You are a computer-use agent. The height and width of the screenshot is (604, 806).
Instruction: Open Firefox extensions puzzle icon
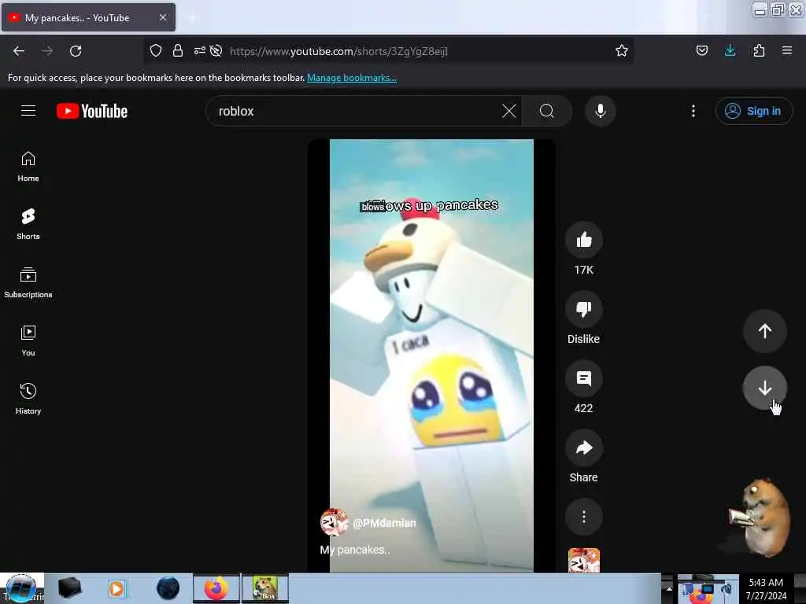pyautogui.click(x=759, y=50)
